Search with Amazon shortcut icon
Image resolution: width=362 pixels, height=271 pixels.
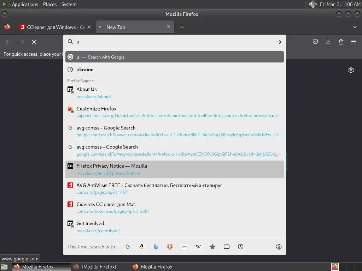pos(142,247)
